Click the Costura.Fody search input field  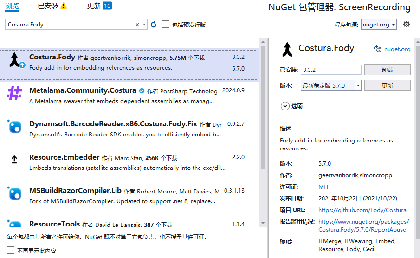click(x=70, y=25)
